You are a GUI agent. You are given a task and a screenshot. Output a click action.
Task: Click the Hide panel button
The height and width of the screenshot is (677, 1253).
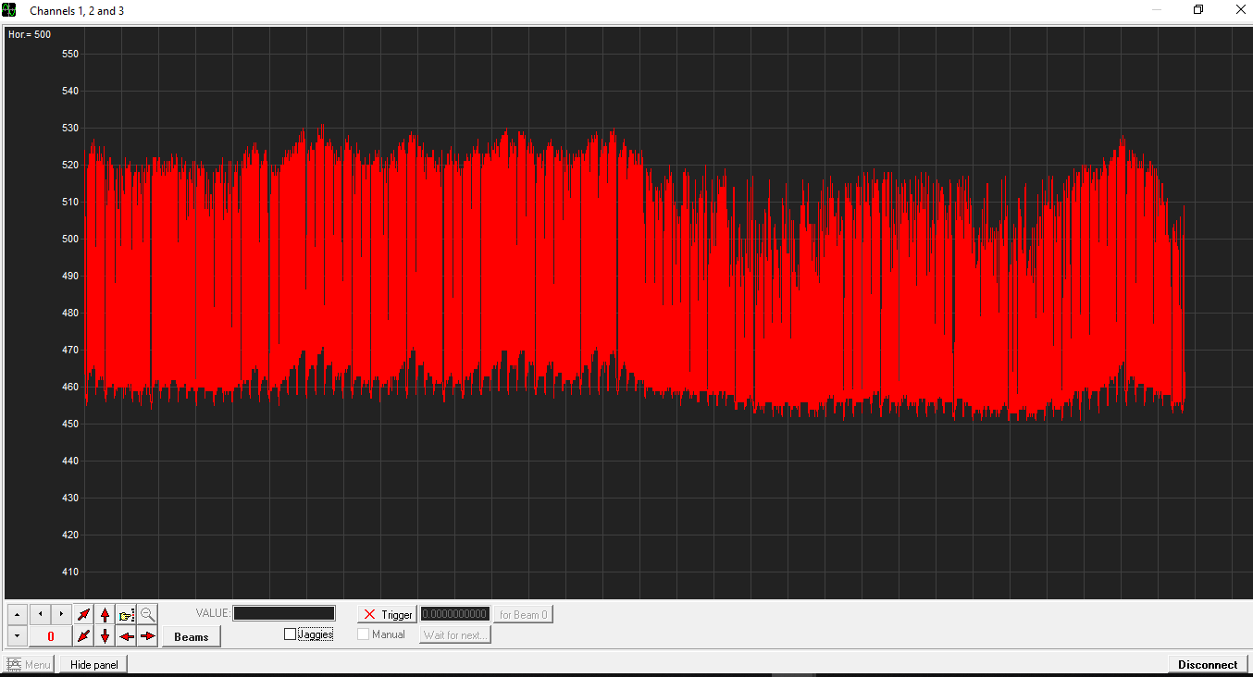point(93,664)
